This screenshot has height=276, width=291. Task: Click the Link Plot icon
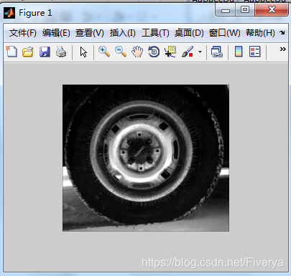pyautogui.click(x=217, y=52)
